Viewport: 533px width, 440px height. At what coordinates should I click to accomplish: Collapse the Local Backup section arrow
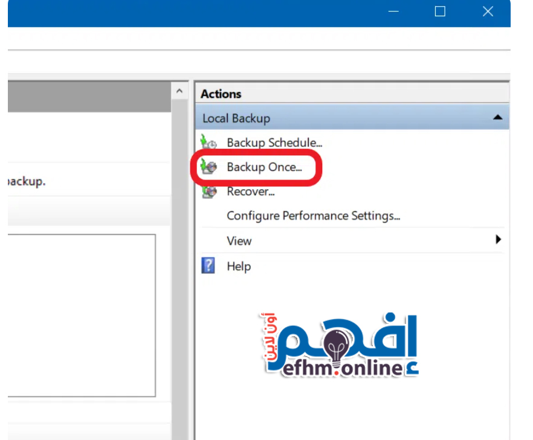click(x=497, y=118)
